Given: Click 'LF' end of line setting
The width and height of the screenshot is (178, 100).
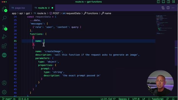Looking at the screenshot, I should pyautogui.click(x=144, y=99).
